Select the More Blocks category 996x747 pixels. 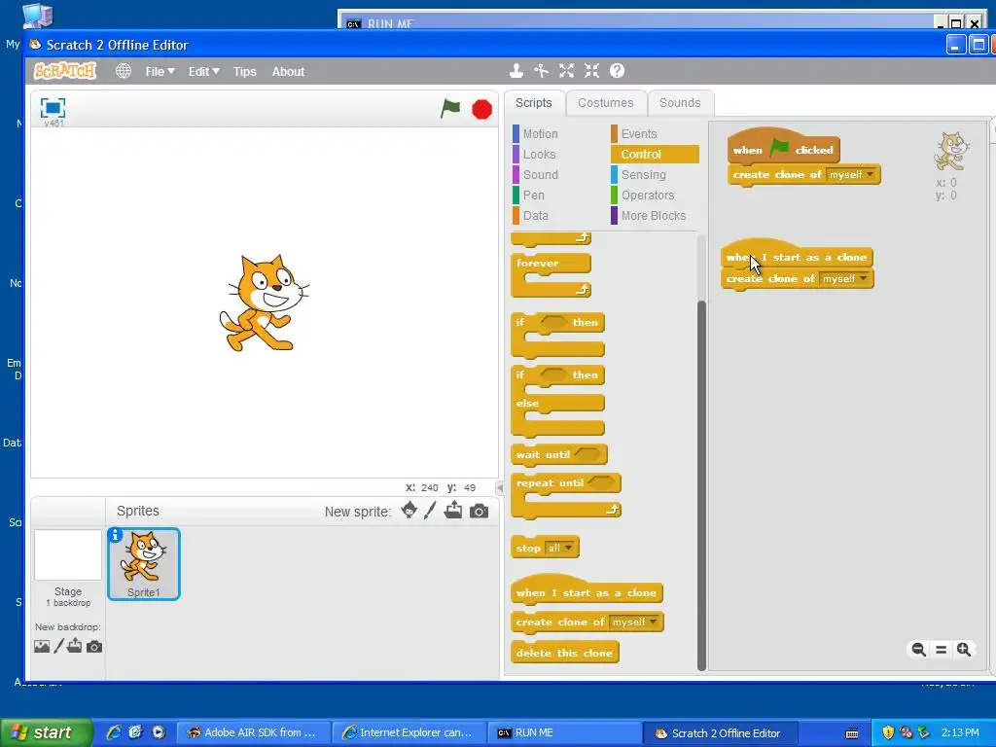point(653,215)
